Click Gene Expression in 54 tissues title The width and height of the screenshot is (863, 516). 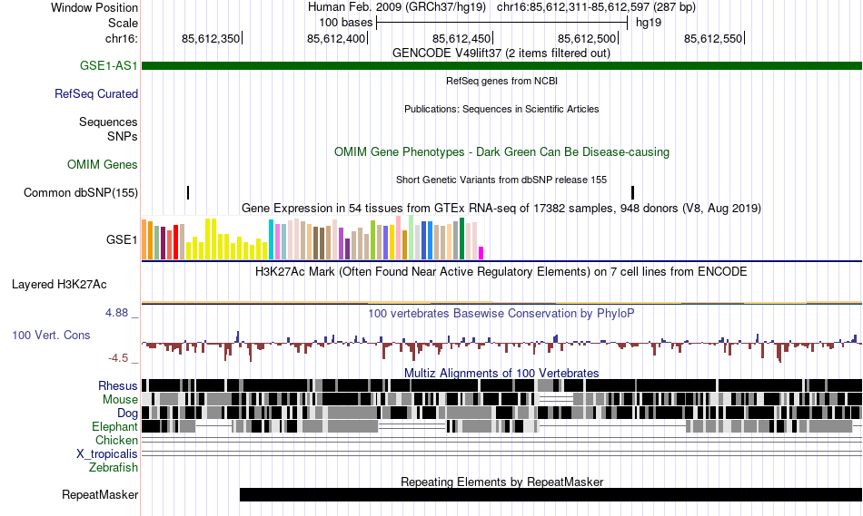click(x=501, y=209)
